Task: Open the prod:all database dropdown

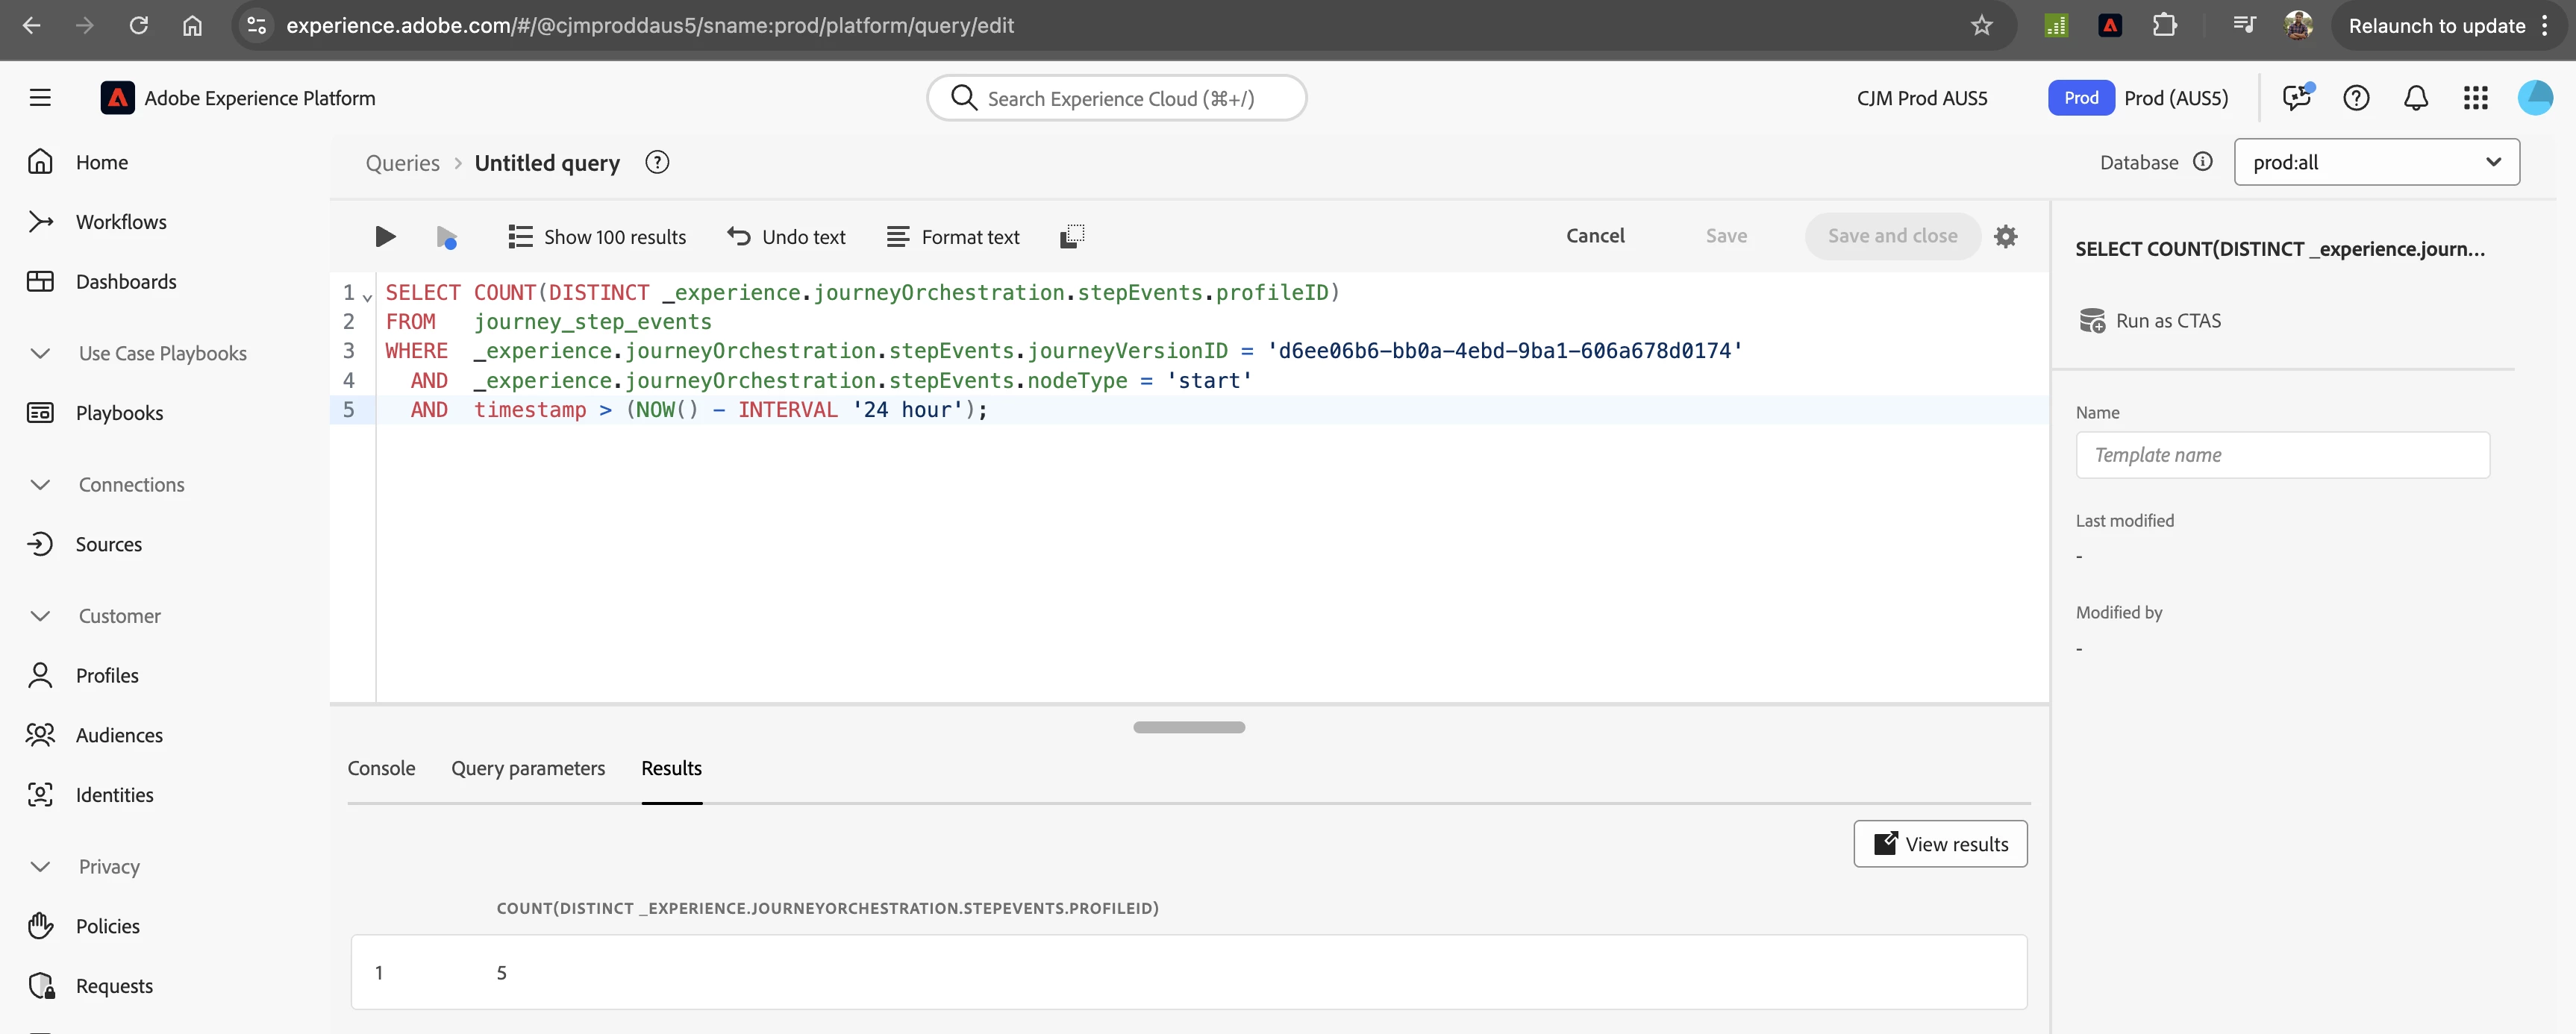Action: point(2376,162)
